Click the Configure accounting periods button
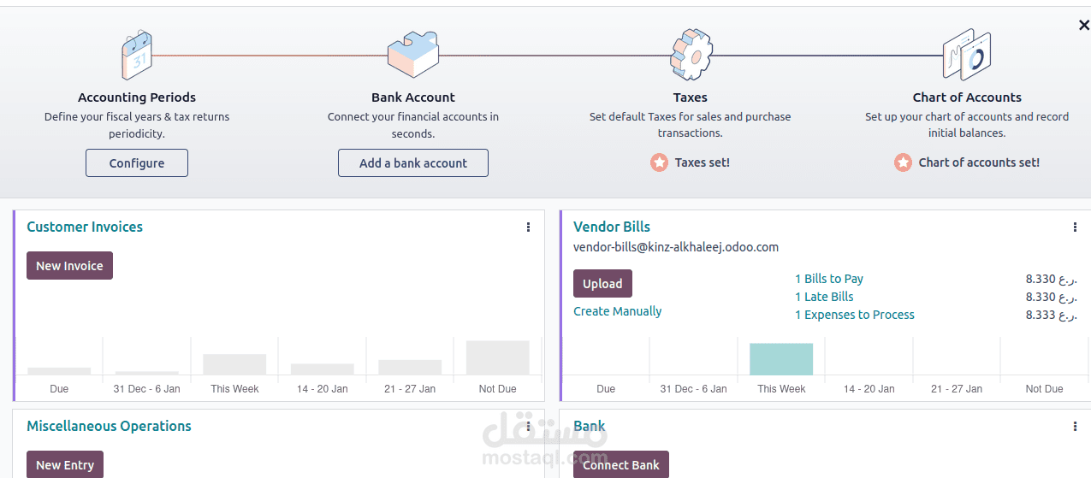The height and width of the screenshot is (478, 1091). coord(137,163)
